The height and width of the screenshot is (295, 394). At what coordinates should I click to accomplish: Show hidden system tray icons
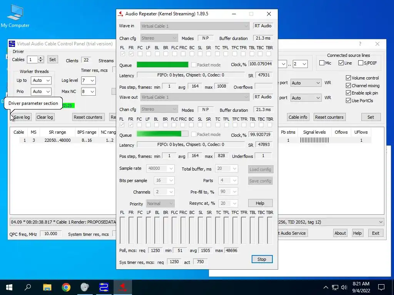(x=326, y=287)
